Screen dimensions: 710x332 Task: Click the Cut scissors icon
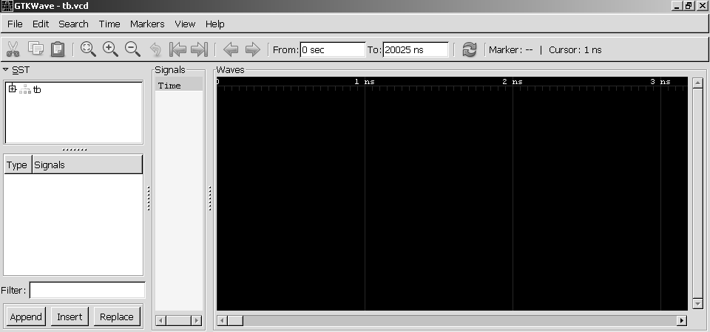(13, 49)
